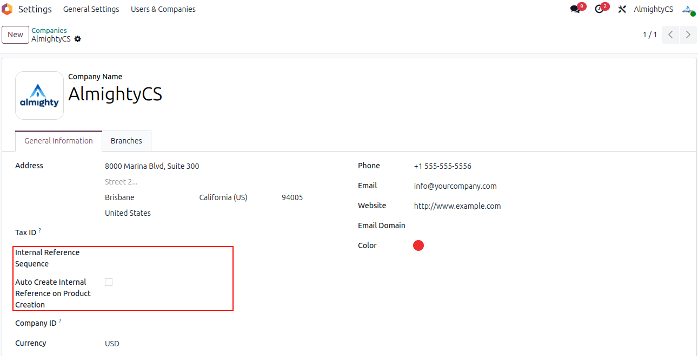
Task: Open the gear actions menu beside AlmightyCS
Action: 78,39
